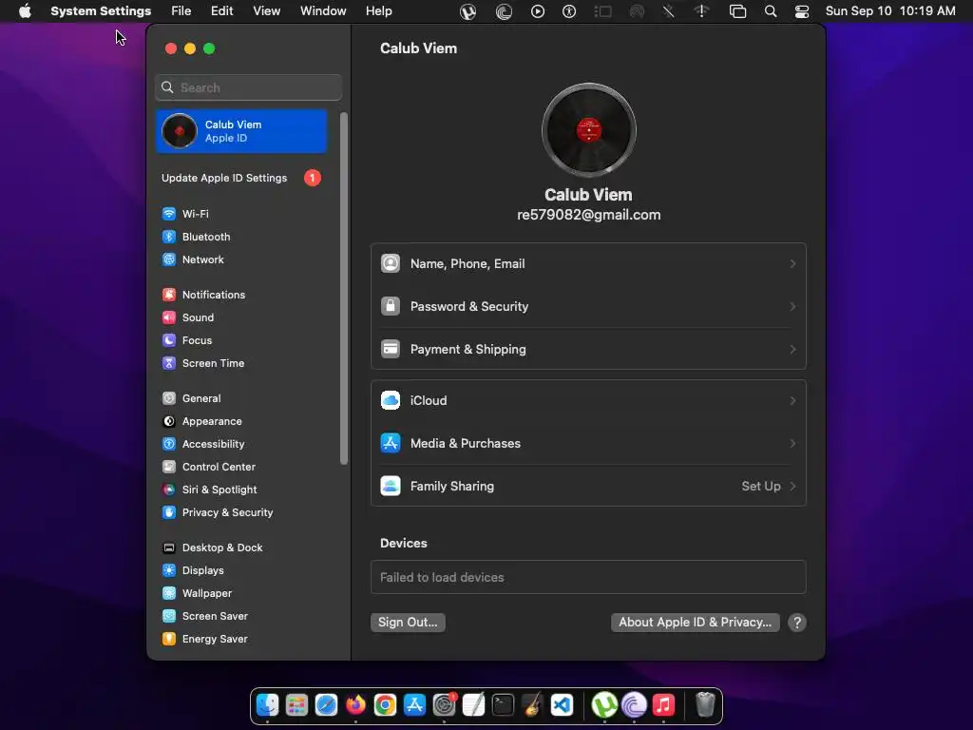Screen dimensions: 973x730
Task: Launch Music app from the Dock
Action: [663, 705]
